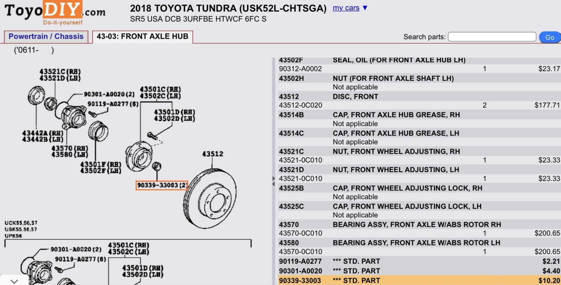561x285 pixels.
Task: Select 43521D NUT, FRONT WHEEL ADJUSTING, LH
Action: 420,170
